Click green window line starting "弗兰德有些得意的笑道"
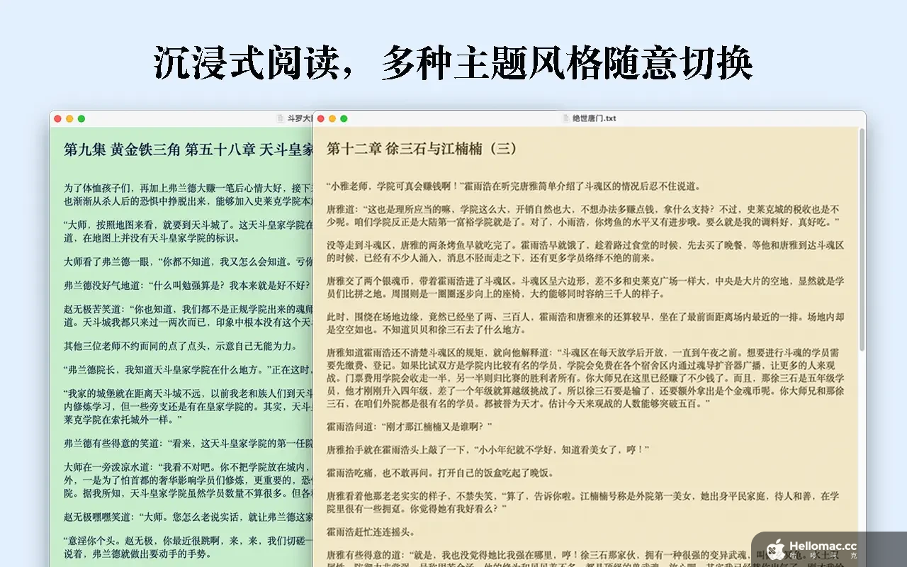The width and height of the screenshot is (907, 567). [x=188, y=444]
